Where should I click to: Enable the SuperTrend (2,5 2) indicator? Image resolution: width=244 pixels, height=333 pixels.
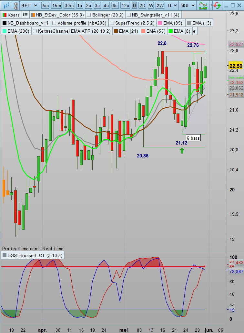[x=112, y=23]
